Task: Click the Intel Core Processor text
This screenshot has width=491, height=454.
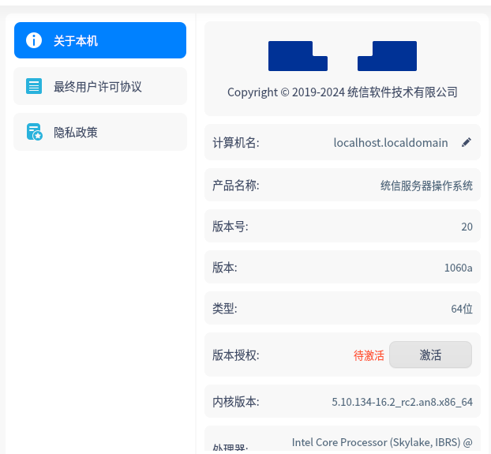Action: [381, 442]
